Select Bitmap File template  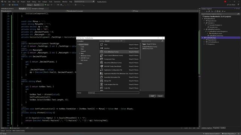pos(119,81)
